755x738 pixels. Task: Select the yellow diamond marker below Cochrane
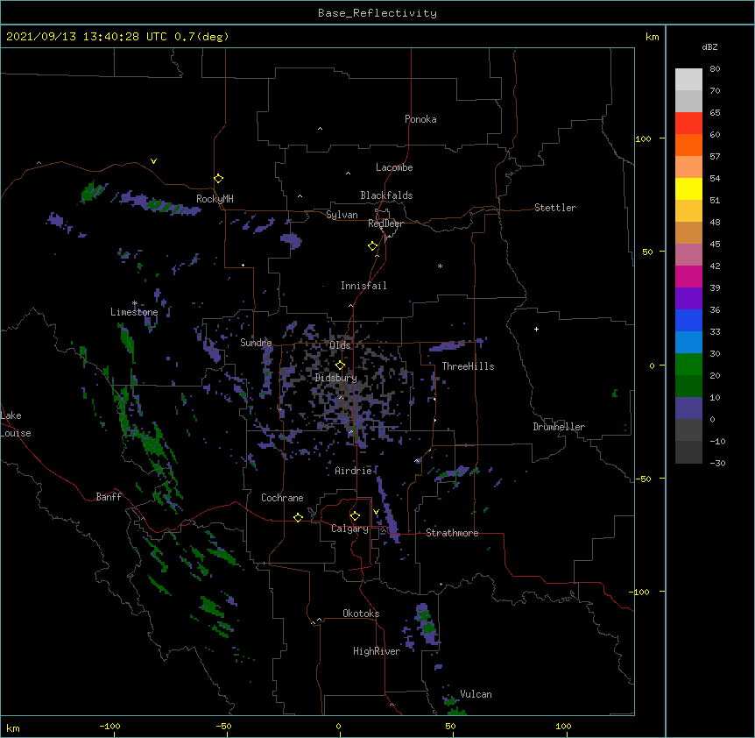[x=298, y=517]
